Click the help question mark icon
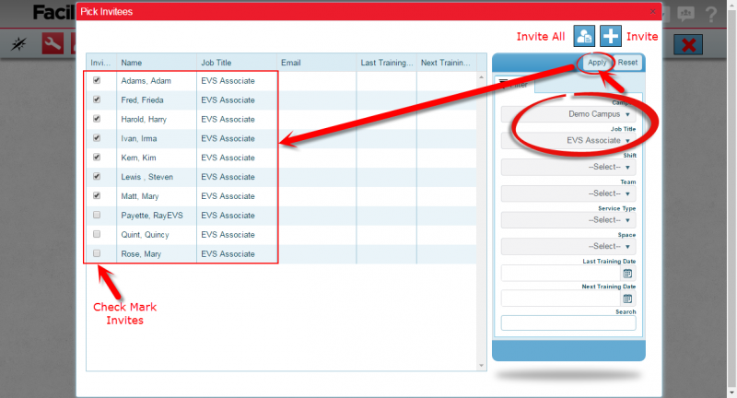This screenshot has height=398, width=737. tap(711, 14)
